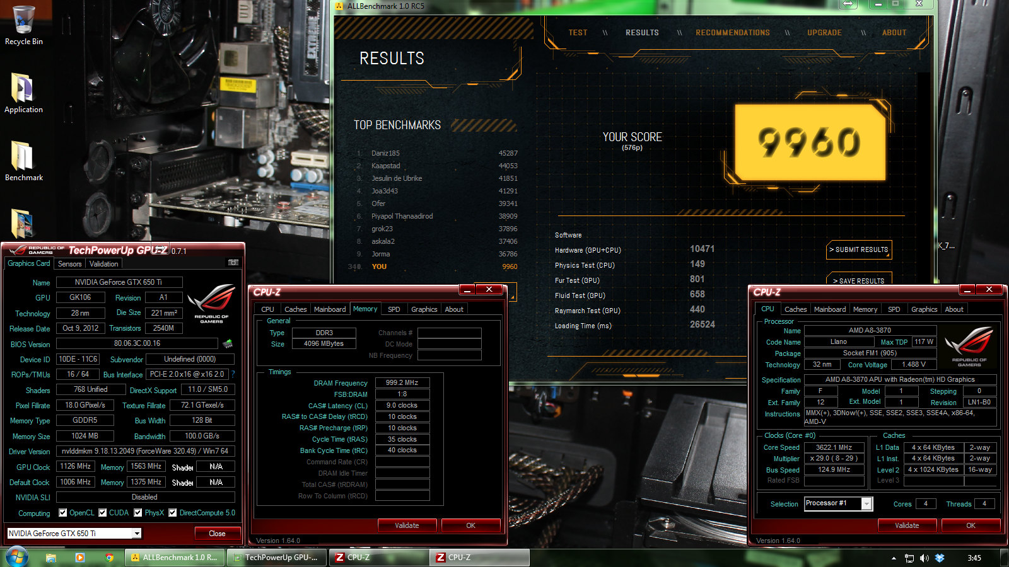This screenshot has width=1009, height=567.
Task: Click the GPU-Z screenshot camera icon
Action: coord(233,262)
